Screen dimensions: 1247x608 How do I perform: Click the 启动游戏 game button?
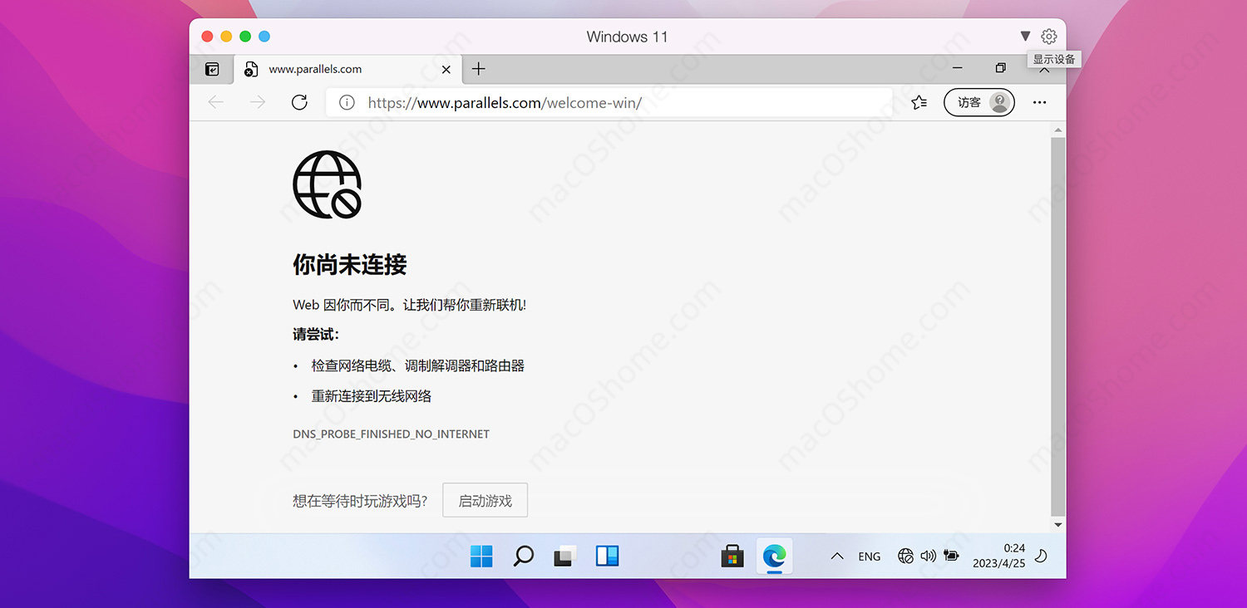pos(485,499)
